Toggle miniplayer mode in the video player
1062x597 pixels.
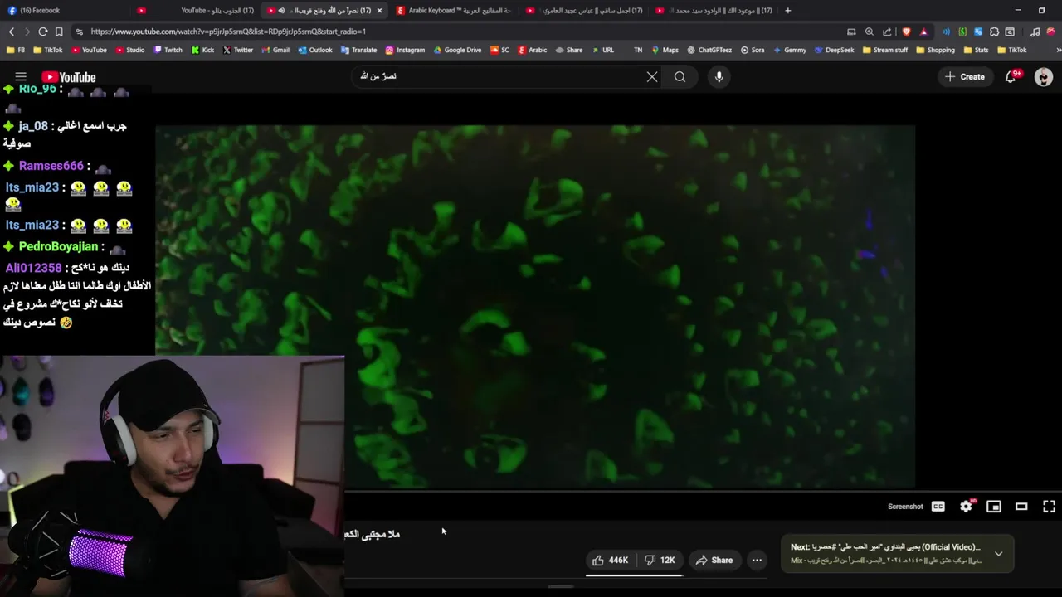click(x=994, y=507)
